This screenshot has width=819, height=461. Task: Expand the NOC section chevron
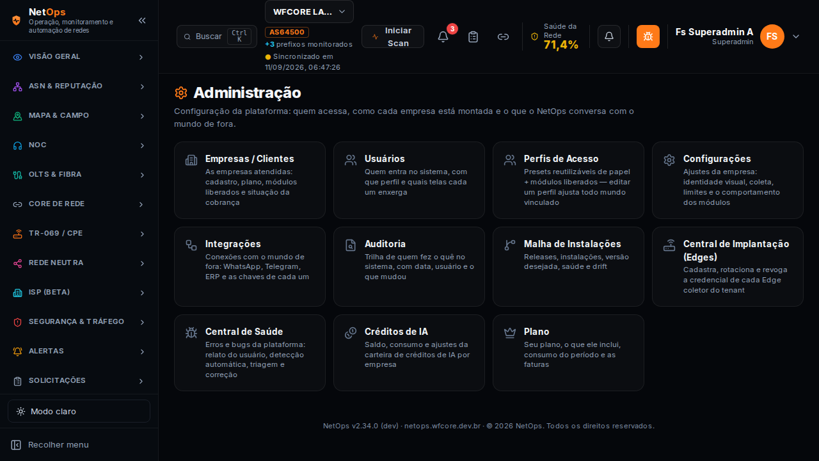click(141, 145)
